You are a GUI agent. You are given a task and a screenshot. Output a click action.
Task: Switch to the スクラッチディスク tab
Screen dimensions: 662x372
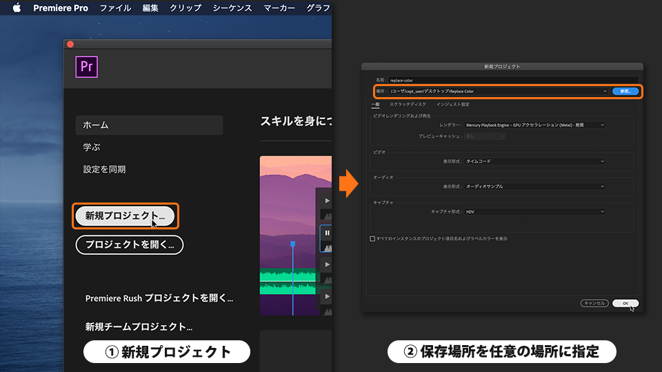408,104
